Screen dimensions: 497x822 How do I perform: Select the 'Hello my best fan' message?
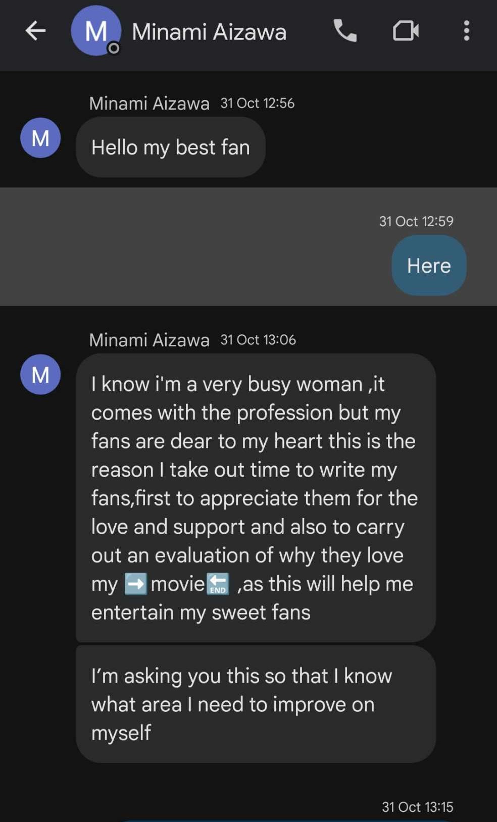[x=170, y=147]
